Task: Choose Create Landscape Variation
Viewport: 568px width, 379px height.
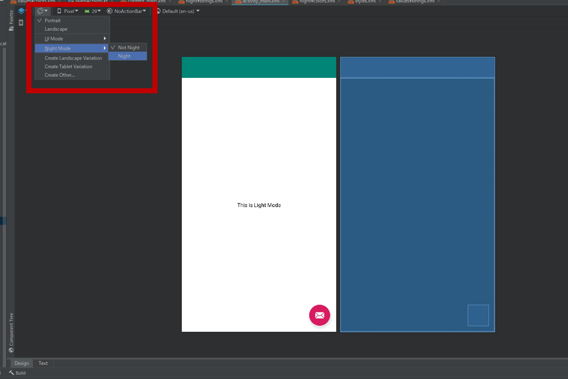Action: point(73,58)
